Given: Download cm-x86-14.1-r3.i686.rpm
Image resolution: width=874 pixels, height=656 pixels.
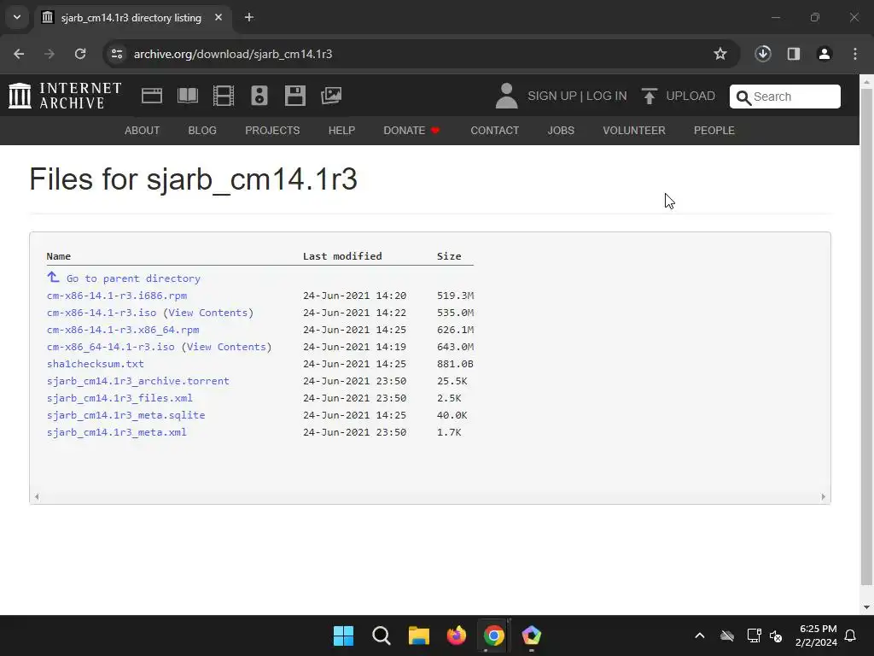Looking at the screenshot, I should (117, 296).
